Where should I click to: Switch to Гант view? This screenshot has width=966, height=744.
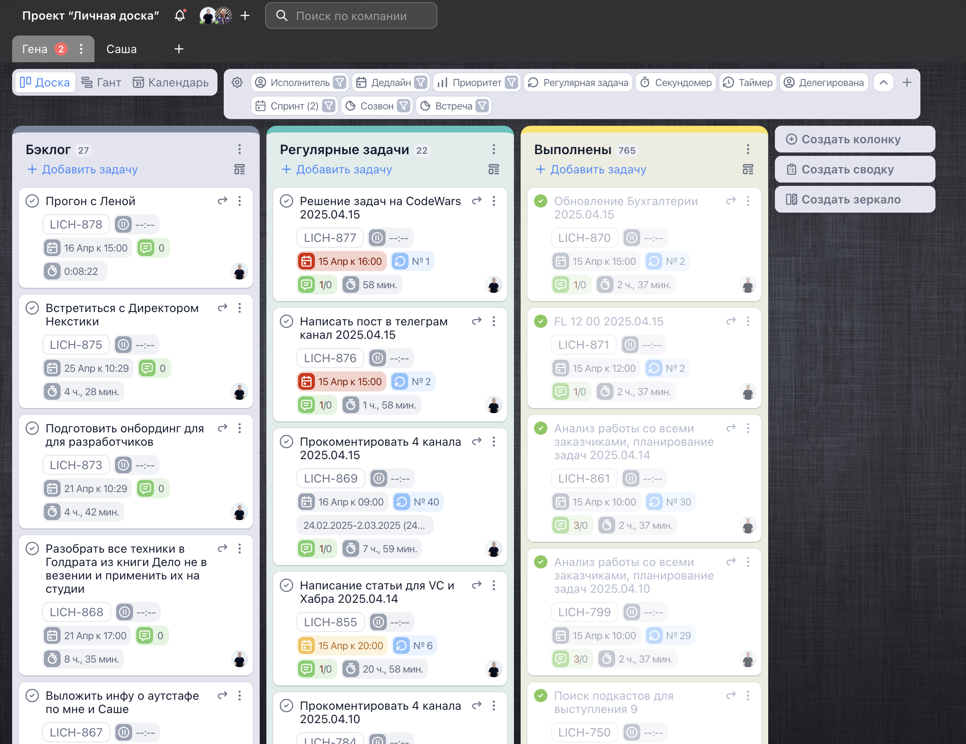point(101,83)
